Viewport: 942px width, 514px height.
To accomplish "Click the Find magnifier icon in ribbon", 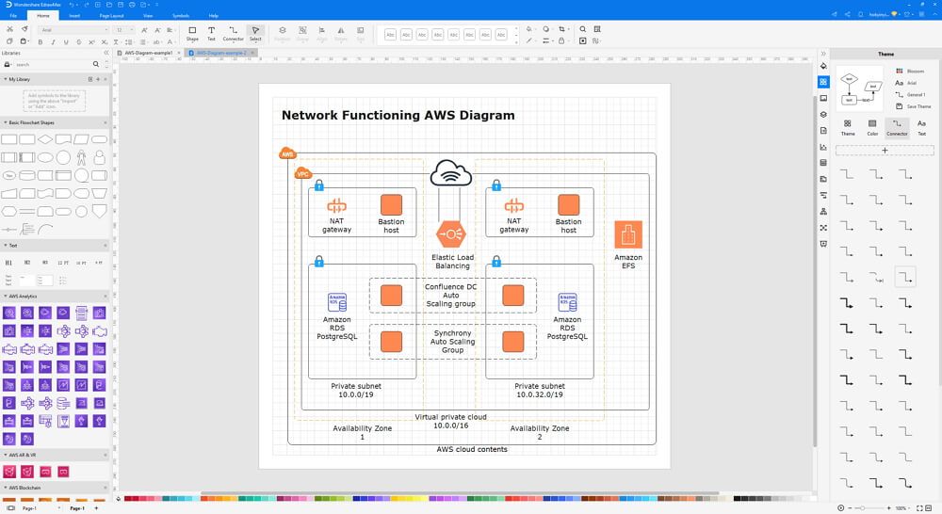I will coord(583,29).
